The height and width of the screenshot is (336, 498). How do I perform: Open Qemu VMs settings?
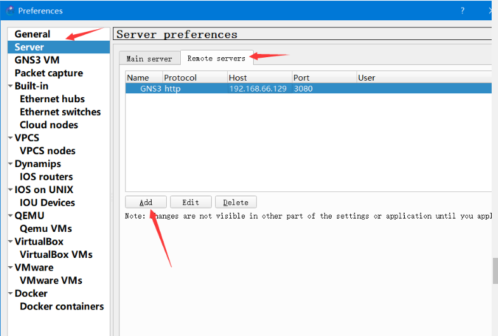(46, 229)
